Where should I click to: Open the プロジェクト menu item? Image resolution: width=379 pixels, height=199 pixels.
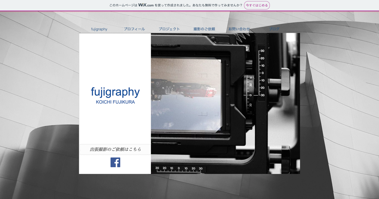tap(169, 29)
